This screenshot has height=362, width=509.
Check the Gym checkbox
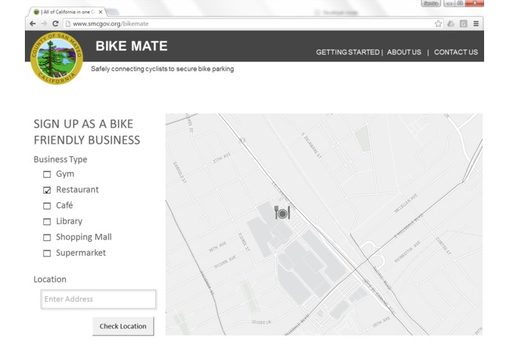(x=47, y=174)
